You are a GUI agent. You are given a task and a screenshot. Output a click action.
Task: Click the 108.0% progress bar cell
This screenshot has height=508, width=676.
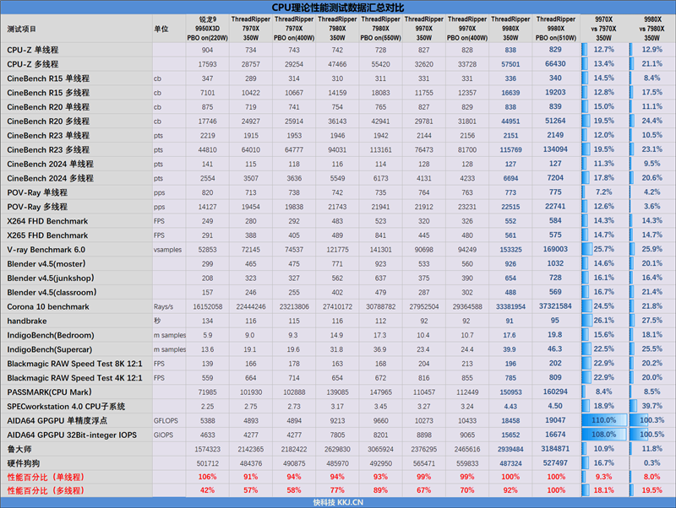604,435
